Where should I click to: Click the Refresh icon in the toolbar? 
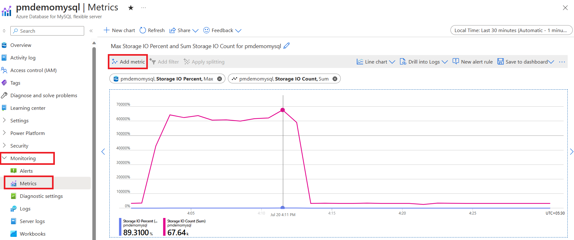pyautogui.click(x=143, y=30)
